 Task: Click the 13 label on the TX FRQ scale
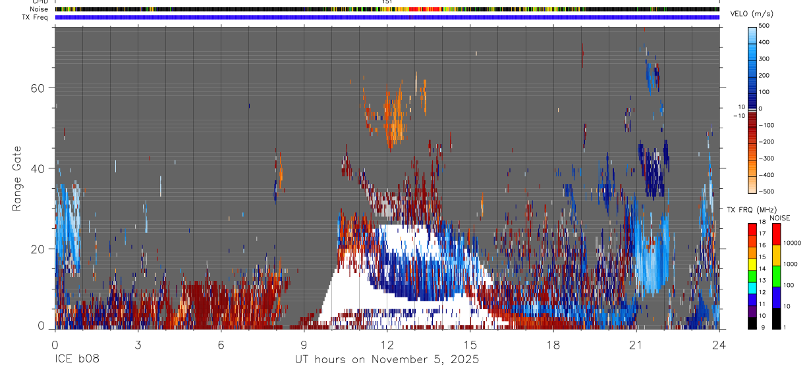click(x=762, y=280)
